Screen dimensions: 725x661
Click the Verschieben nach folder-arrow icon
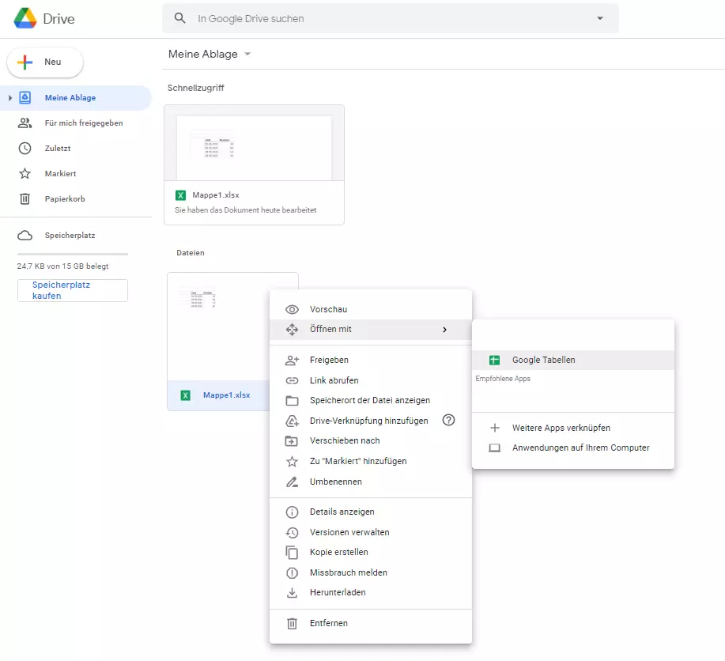(292, 441)
